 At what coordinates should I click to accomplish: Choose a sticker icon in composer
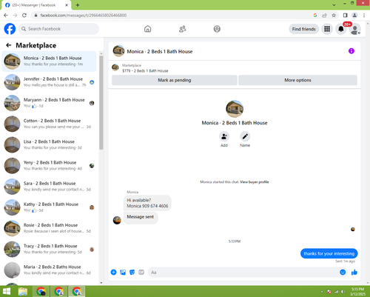pyautogui.click(x=132, y=272)
